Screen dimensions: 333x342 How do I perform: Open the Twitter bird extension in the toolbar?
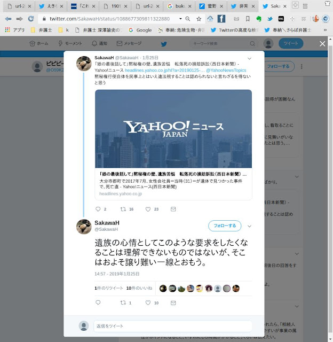pos(270,19)
